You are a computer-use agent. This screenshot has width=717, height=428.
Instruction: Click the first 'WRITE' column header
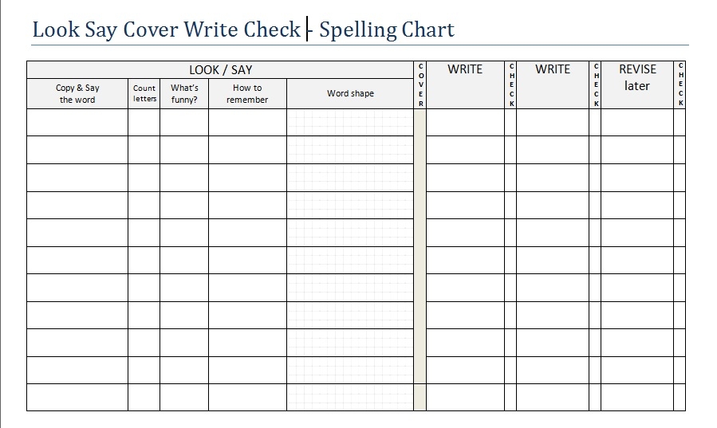click(x=465, y=69)
